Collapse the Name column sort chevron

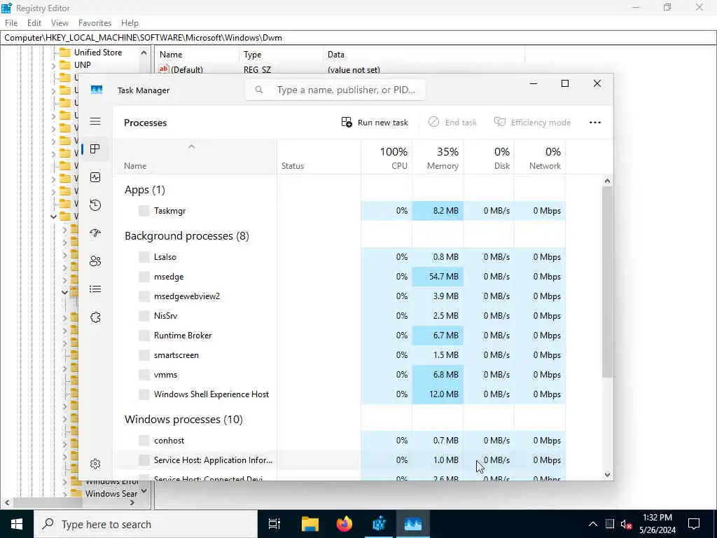[x=192, y=146]
